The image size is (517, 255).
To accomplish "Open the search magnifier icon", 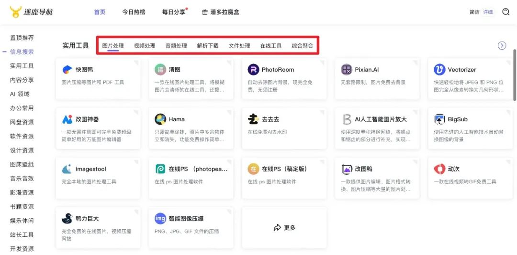I will (506, 12).
